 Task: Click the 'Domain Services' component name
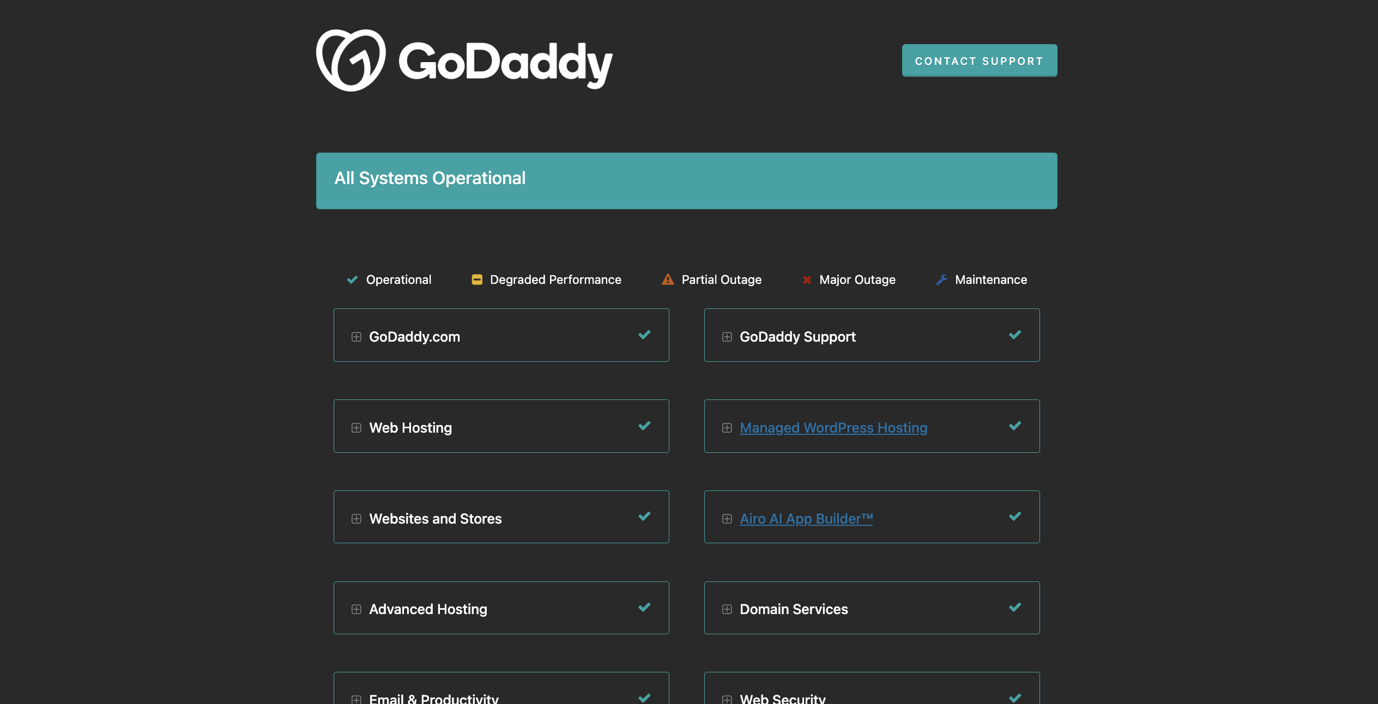click(x=794, y=609)
